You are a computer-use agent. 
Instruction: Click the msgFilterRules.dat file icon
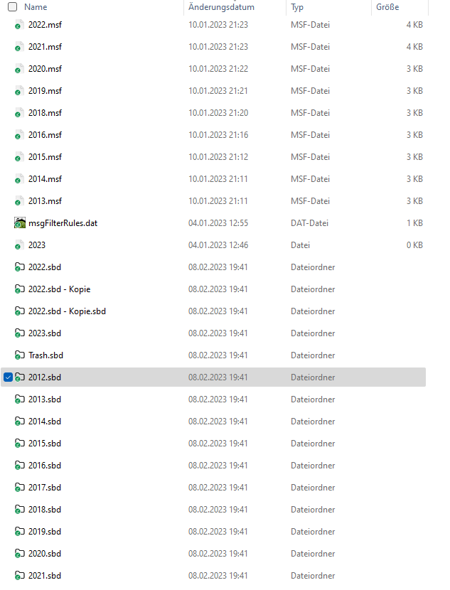click(x=20, y=223)
